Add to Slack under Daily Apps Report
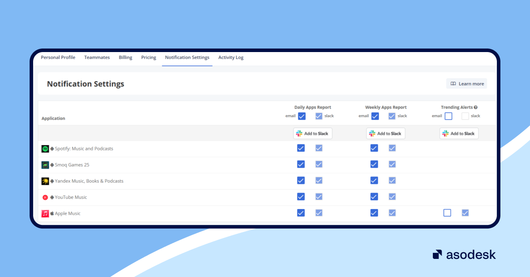 pos(313,134)
